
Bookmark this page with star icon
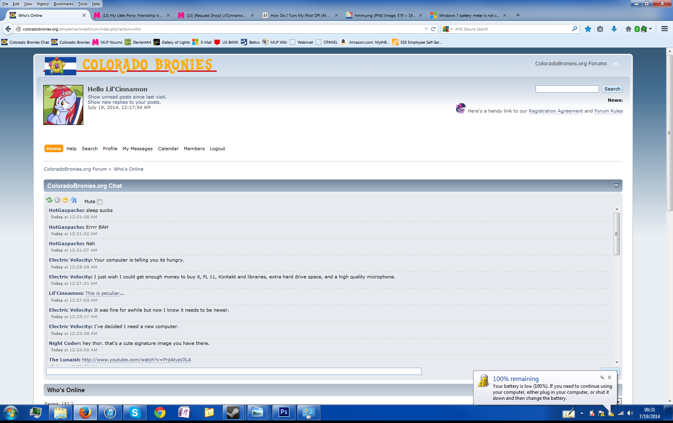[x=588, y=29]
